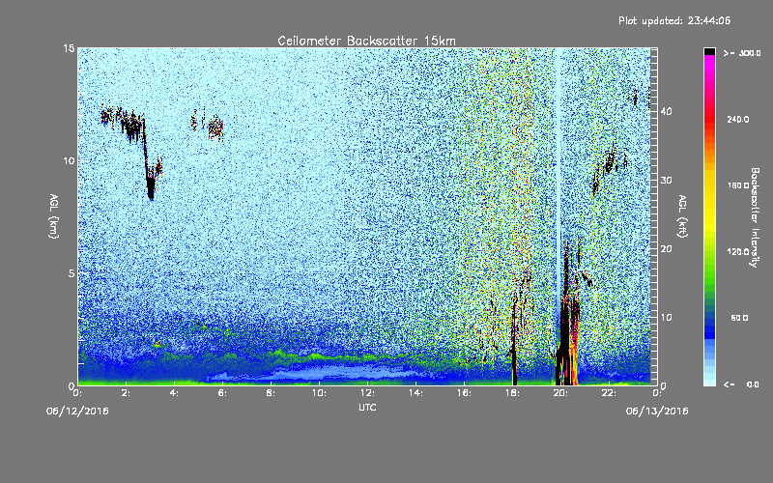Click the start date label 06/12/2016

(x=77, y=411)
